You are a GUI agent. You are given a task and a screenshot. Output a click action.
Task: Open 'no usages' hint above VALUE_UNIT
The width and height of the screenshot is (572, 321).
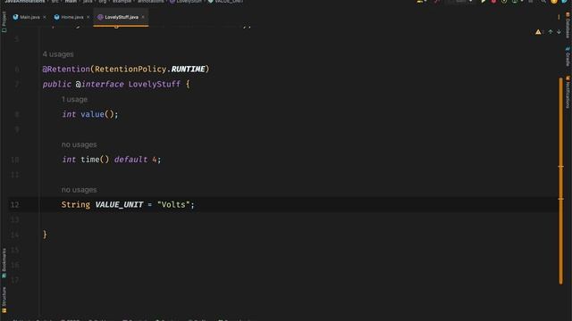pyautogui.click(x=80, y=190)
